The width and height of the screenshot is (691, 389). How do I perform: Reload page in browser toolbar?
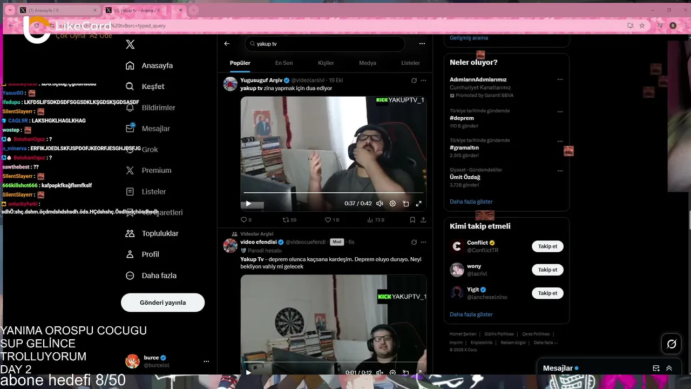point(37,25)
